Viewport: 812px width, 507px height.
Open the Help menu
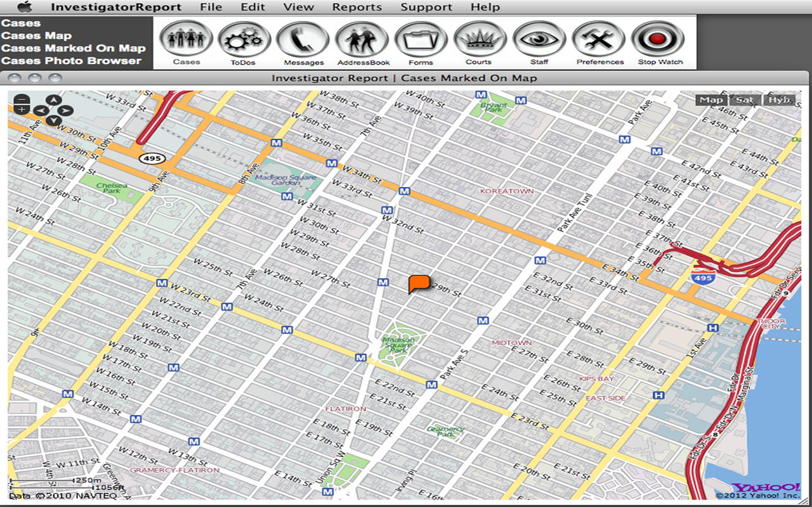[x=485, y=7]
